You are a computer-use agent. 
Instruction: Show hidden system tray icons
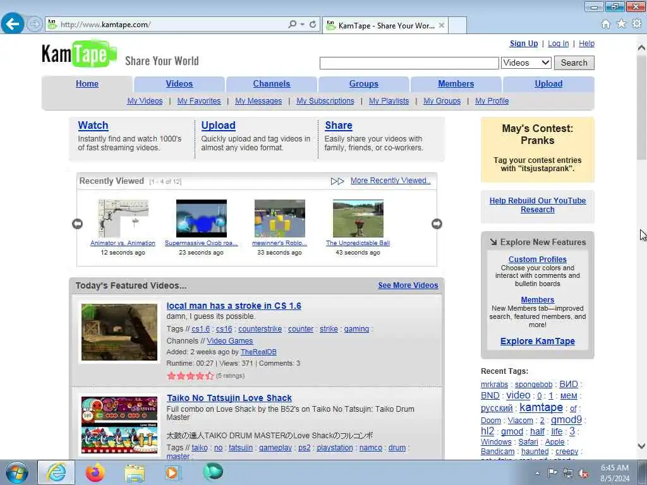(537, 474)
